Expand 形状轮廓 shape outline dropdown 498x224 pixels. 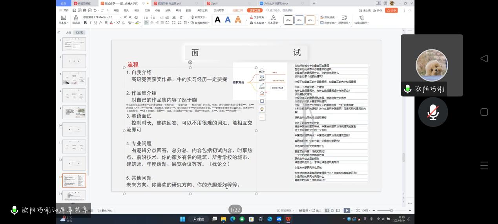point(336,23)
